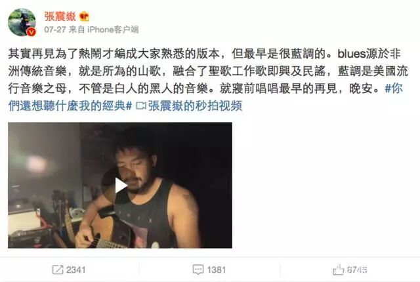The height and width of the screenshot is (282, 420).
Task: Click the iPhone客户端 source link
Action: coord(113,30)
